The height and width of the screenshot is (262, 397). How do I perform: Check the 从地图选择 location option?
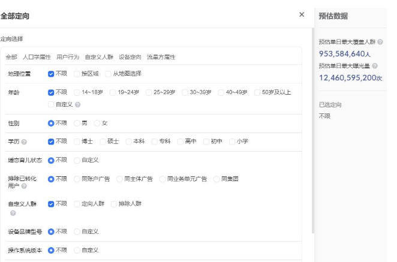[x=108, y=74]
